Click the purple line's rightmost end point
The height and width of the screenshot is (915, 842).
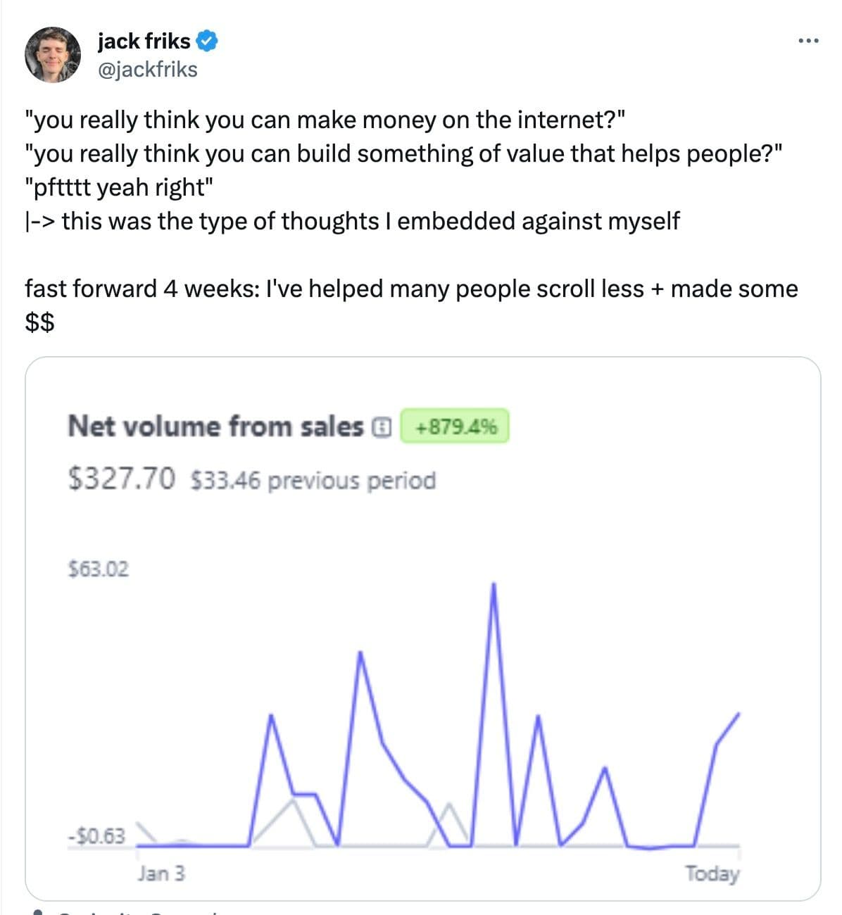pyautogui.click(x=739, y=714)
